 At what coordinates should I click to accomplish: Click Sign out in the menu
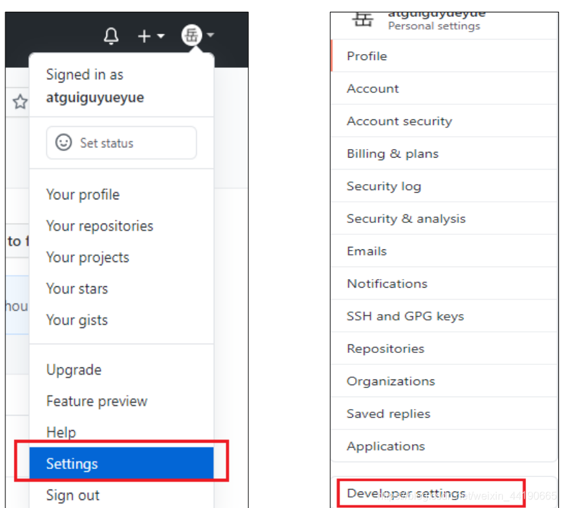click(121, 495)
